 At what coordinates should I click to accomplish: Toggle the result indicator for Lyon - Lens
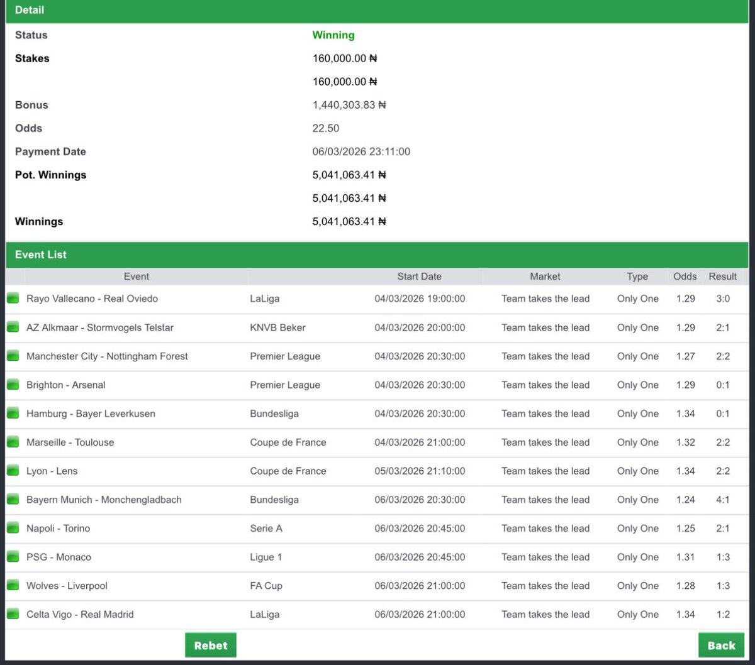[13, 471]
